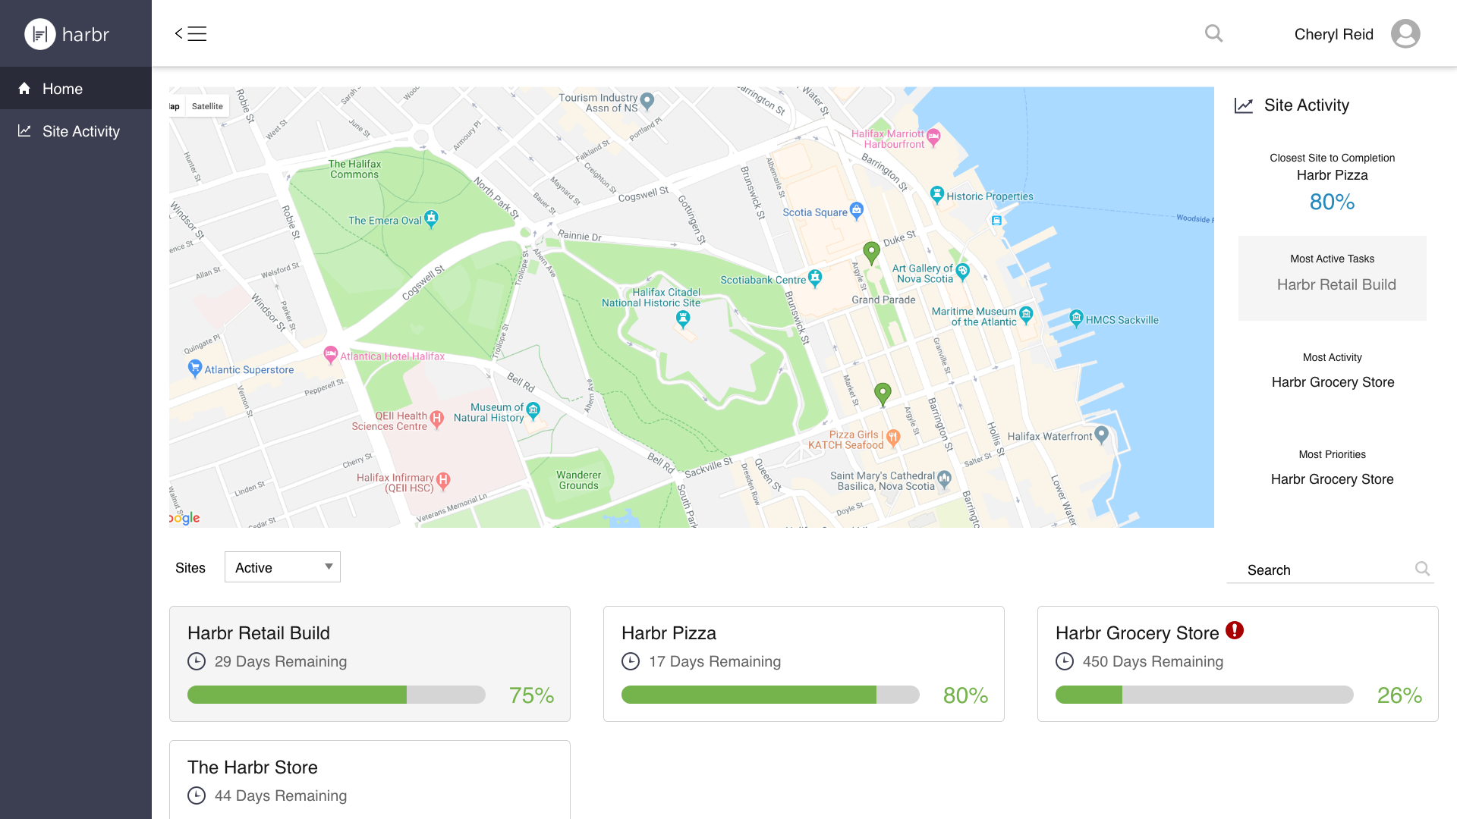Click Halifax Citadel map pin
This screenshot has height=819, width=1457.
pyautogui.click(x=683, y=319)
